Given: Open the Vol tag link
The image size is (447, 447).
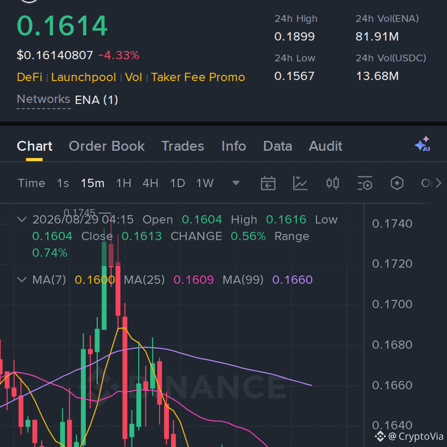Looking at the screenshot, I should 133,77.
